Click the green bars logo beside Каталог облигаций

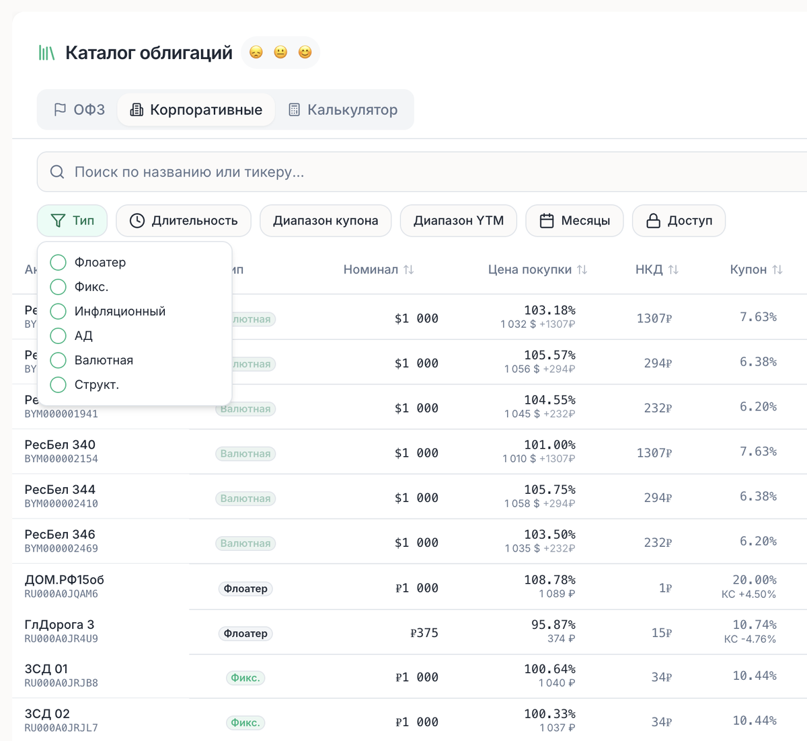point(46,52)
